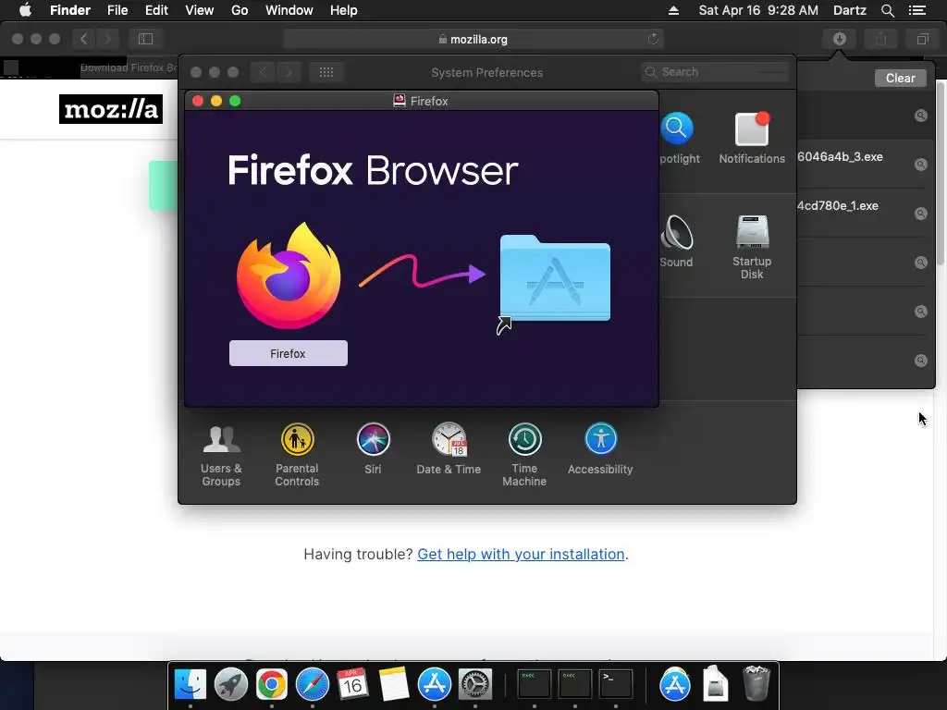Toggle Safari's sidebar button
The image size is (947, 710).
pos(145,39)
